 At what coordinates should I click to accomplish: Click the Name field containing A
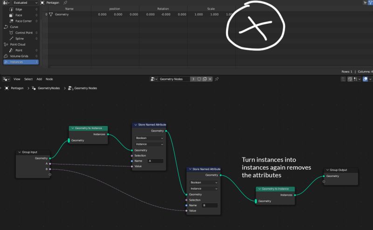pyautogui.click(x=156, y=161)
